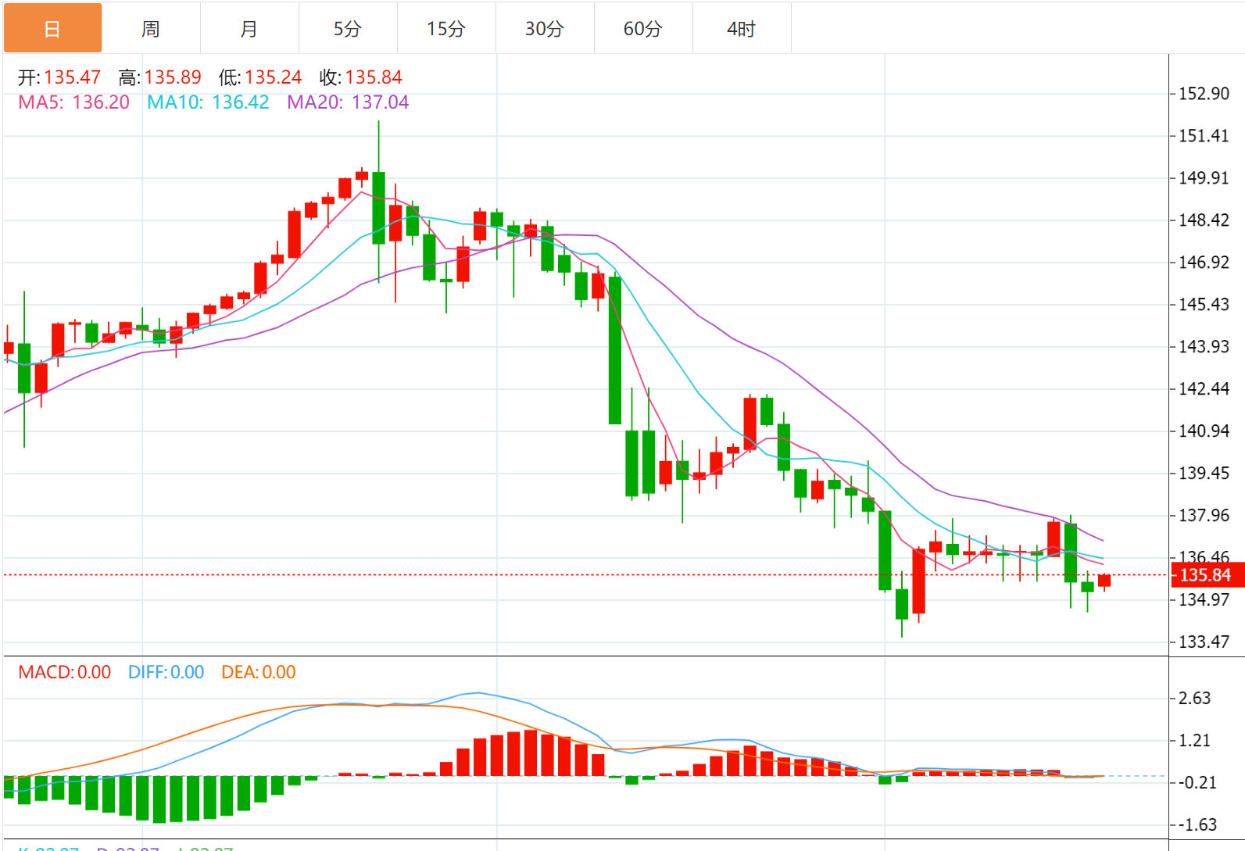1245x851 pixels.
Task: Open the 30分 interval tab
Action: [x=545, y=28]
